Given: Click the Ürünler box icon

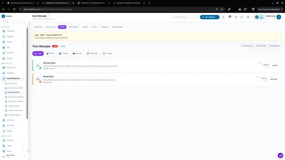Looking at the screenshot, I should (4, 42).
